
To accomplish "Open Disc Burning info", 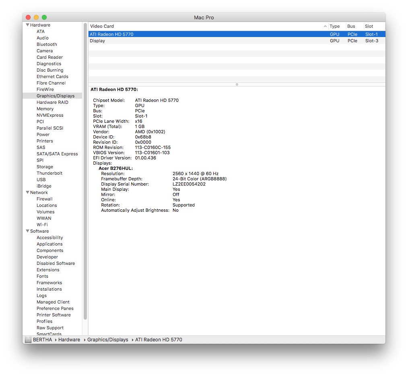I will 50,70.
